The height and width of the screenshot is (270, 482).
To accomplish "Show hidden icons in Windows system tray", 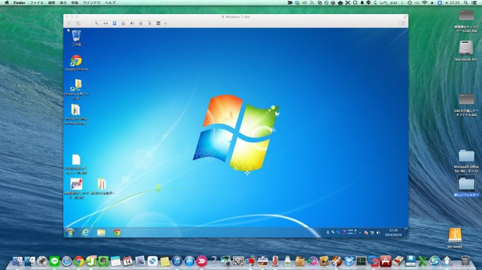I will (360, 233).
